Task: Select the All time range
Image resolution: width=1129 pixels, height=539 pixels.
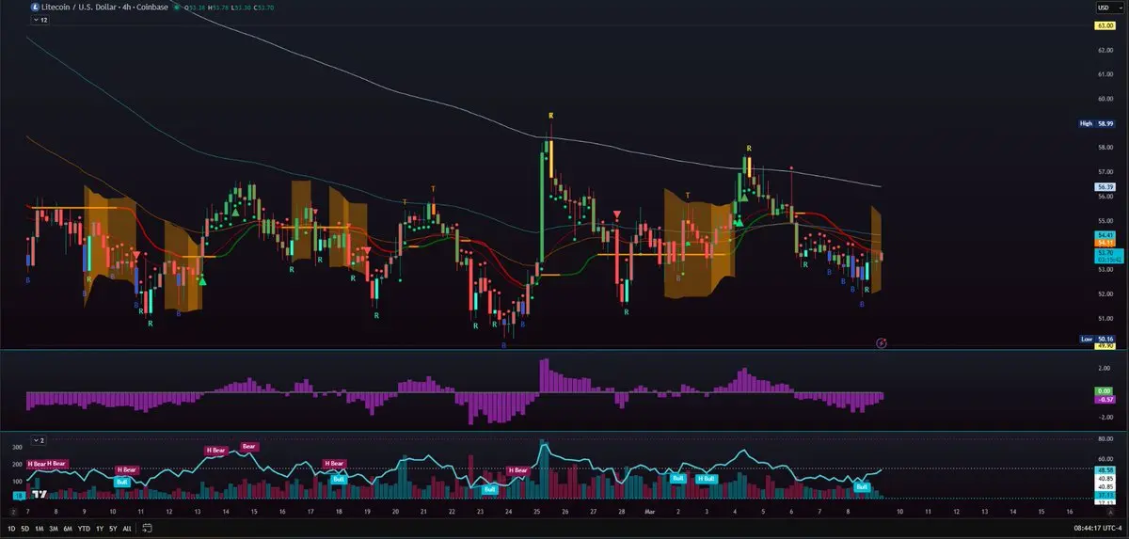Action: (x=127, y=529)
